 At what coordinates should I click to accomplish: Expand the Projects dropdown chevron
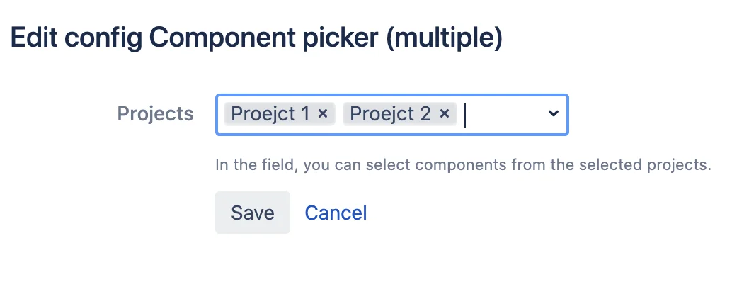[x=553, y=113]
